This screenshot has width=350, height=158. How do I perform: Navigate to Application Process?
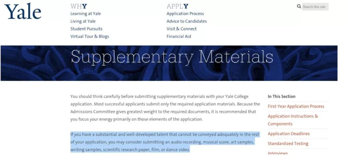(x=185, y=14)
